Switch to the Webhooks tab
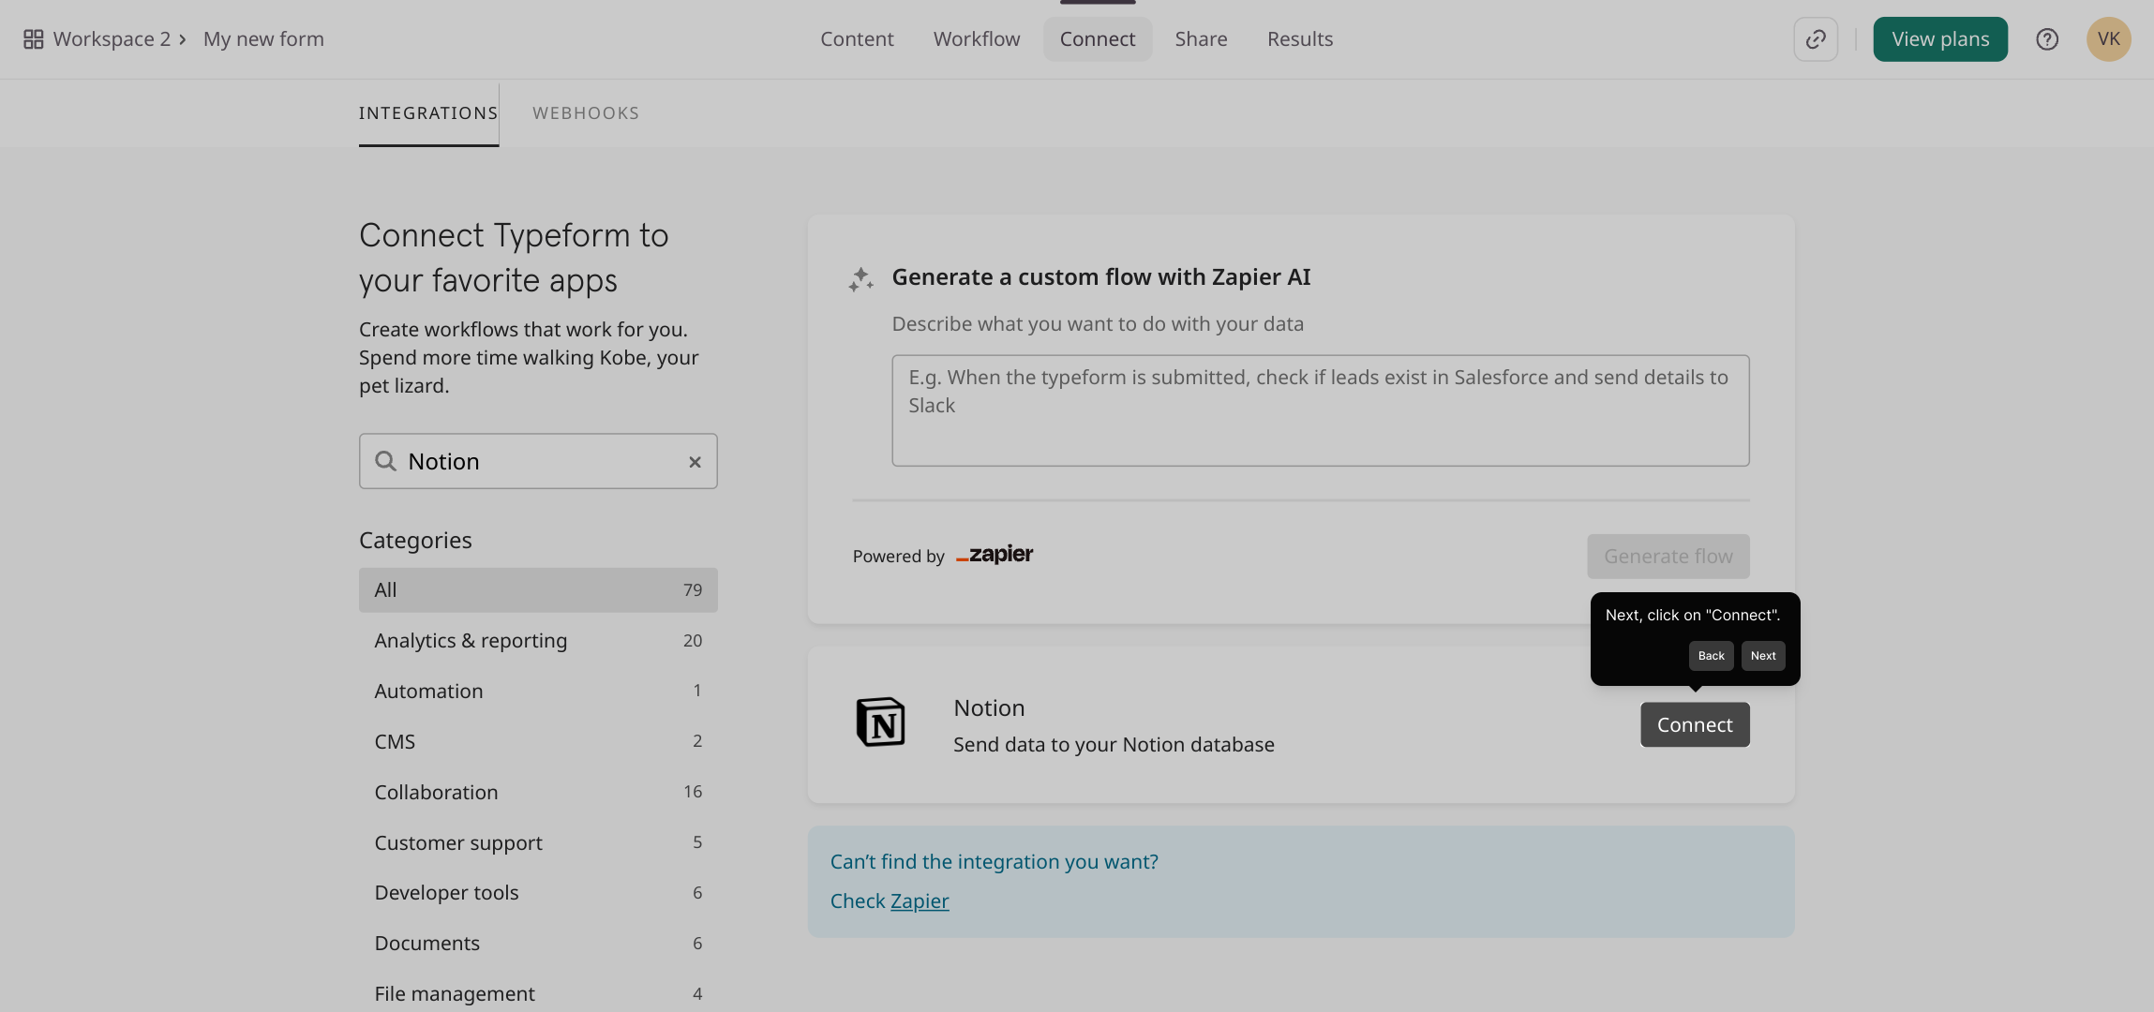Image resolution: width=2154 pixels, height=1012 pixels. (x=586, y=113)
